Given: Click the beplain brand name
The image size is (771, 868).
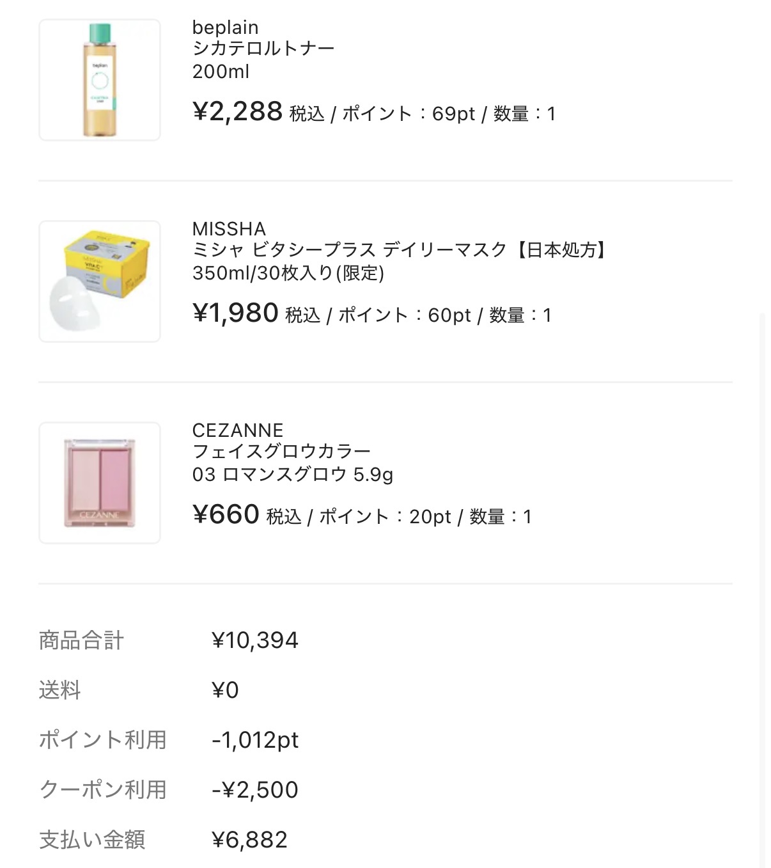Looking at the screenshot, I should click(225, 28).
